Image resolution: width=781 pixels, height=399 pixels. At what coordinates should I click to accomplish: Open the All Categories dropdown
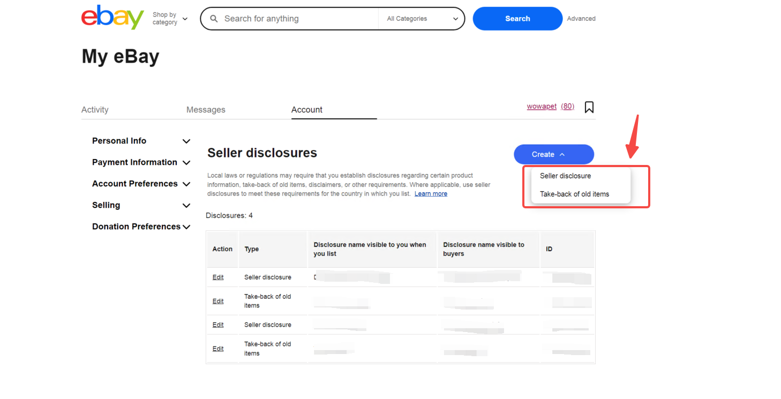pos(422,19)
